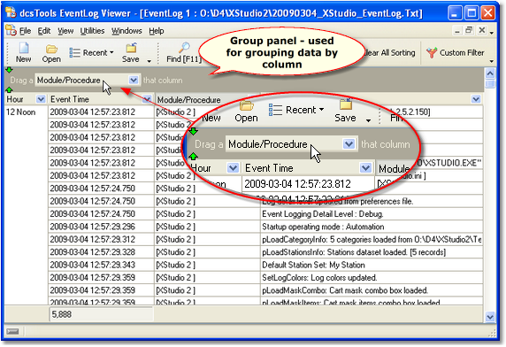Open the Windows menu
Viewport: 506px width, 347px height.
[126, 31]
